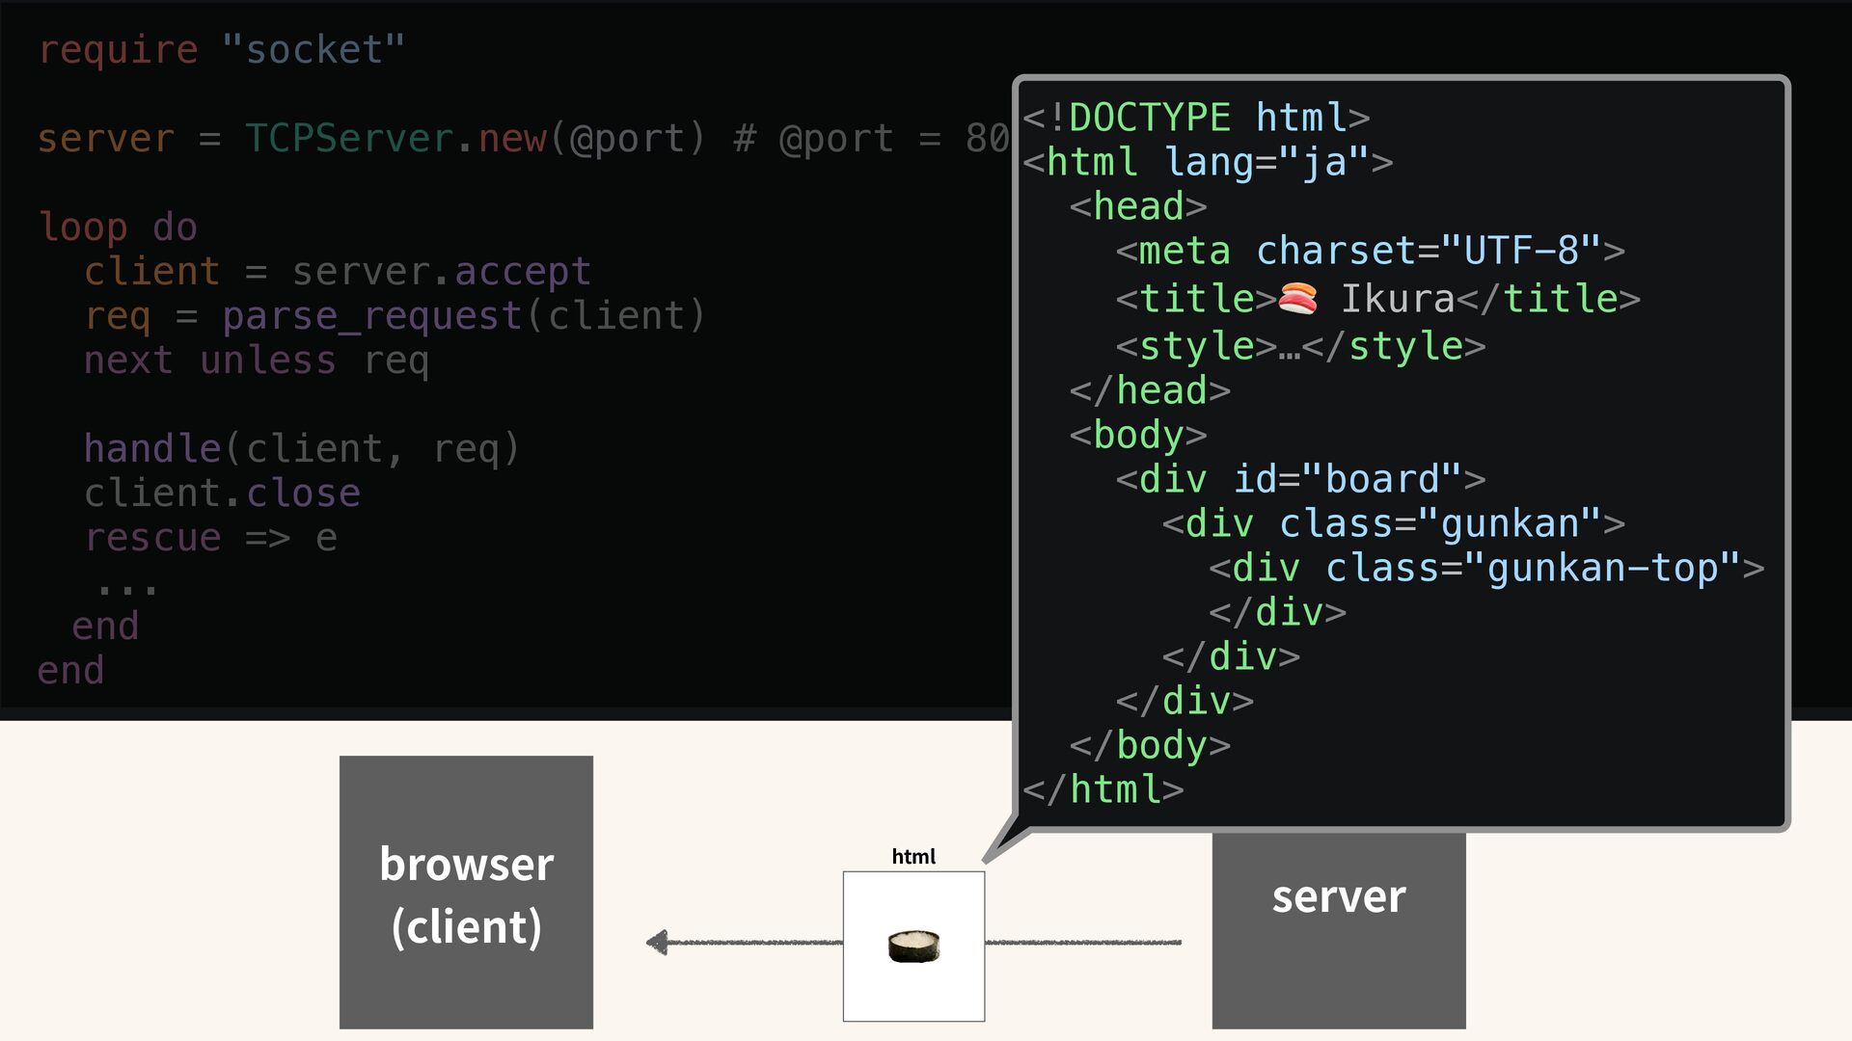Click the div id="board" line
The height and width of the screenshot is (1041, 1852).
[x=1299, y=479]
